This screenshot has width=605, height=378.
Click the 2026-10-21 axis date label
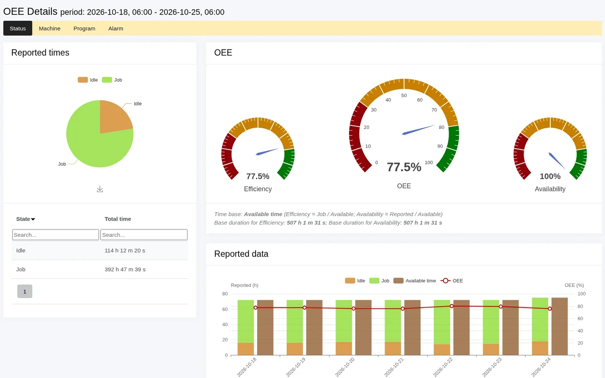click(x=394, y=367)
